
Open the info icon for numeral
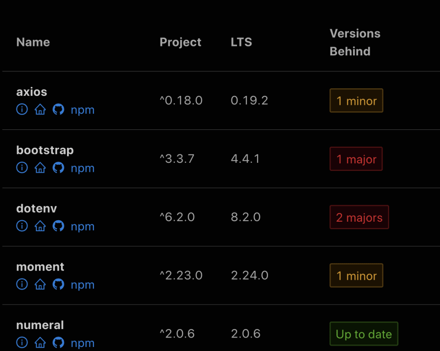[22, 343]
